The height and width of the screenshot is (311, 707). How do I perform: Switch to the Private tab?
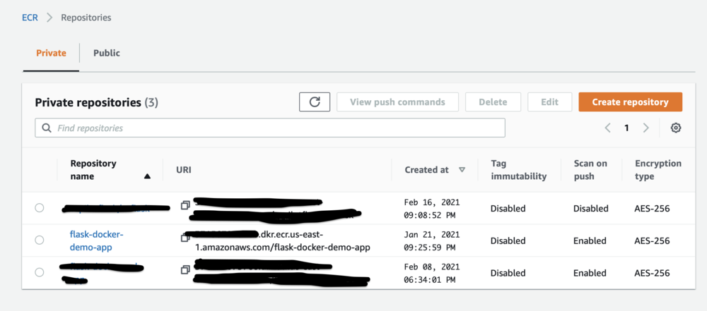(51, 53)
